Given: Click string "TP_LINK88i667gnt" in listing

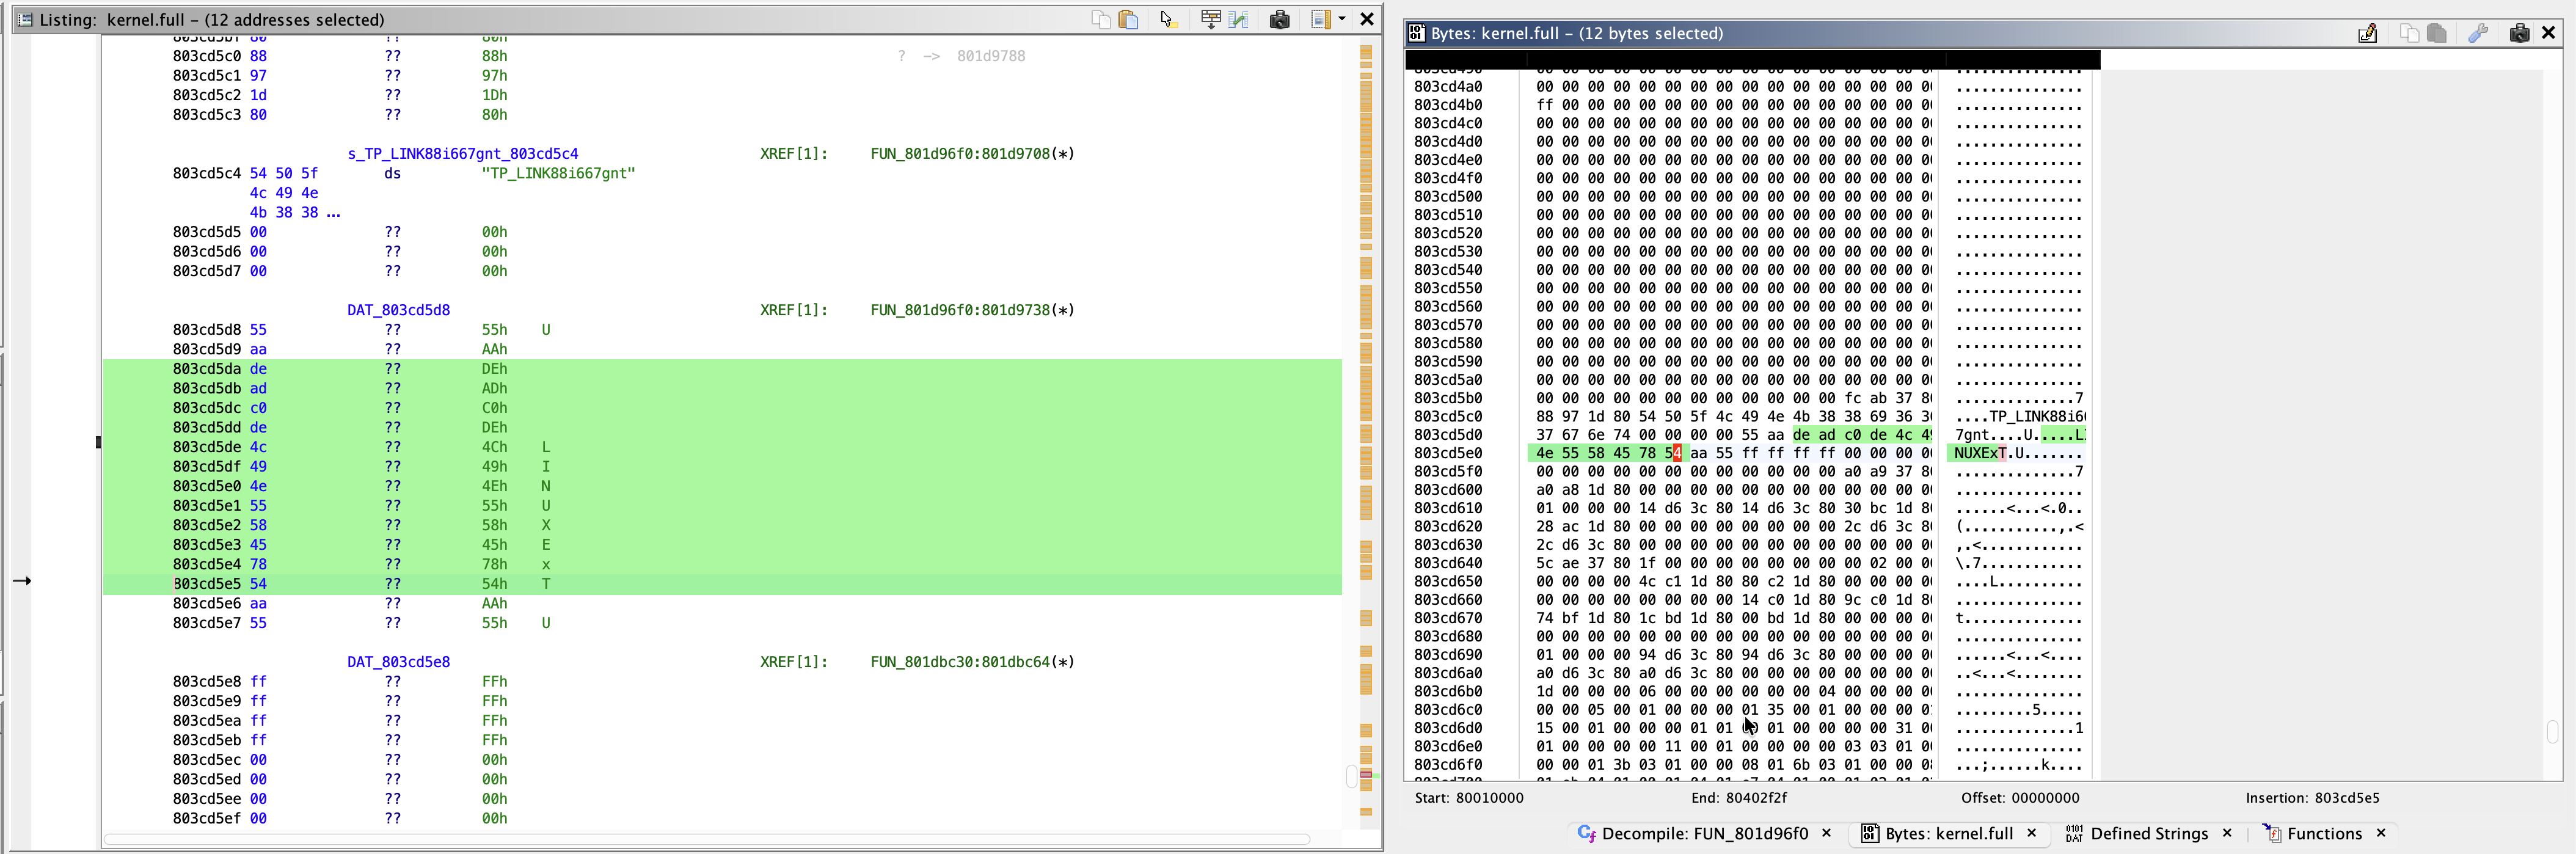Looking at the screenshot, I should pyautogui.click(x=558, y=173).
